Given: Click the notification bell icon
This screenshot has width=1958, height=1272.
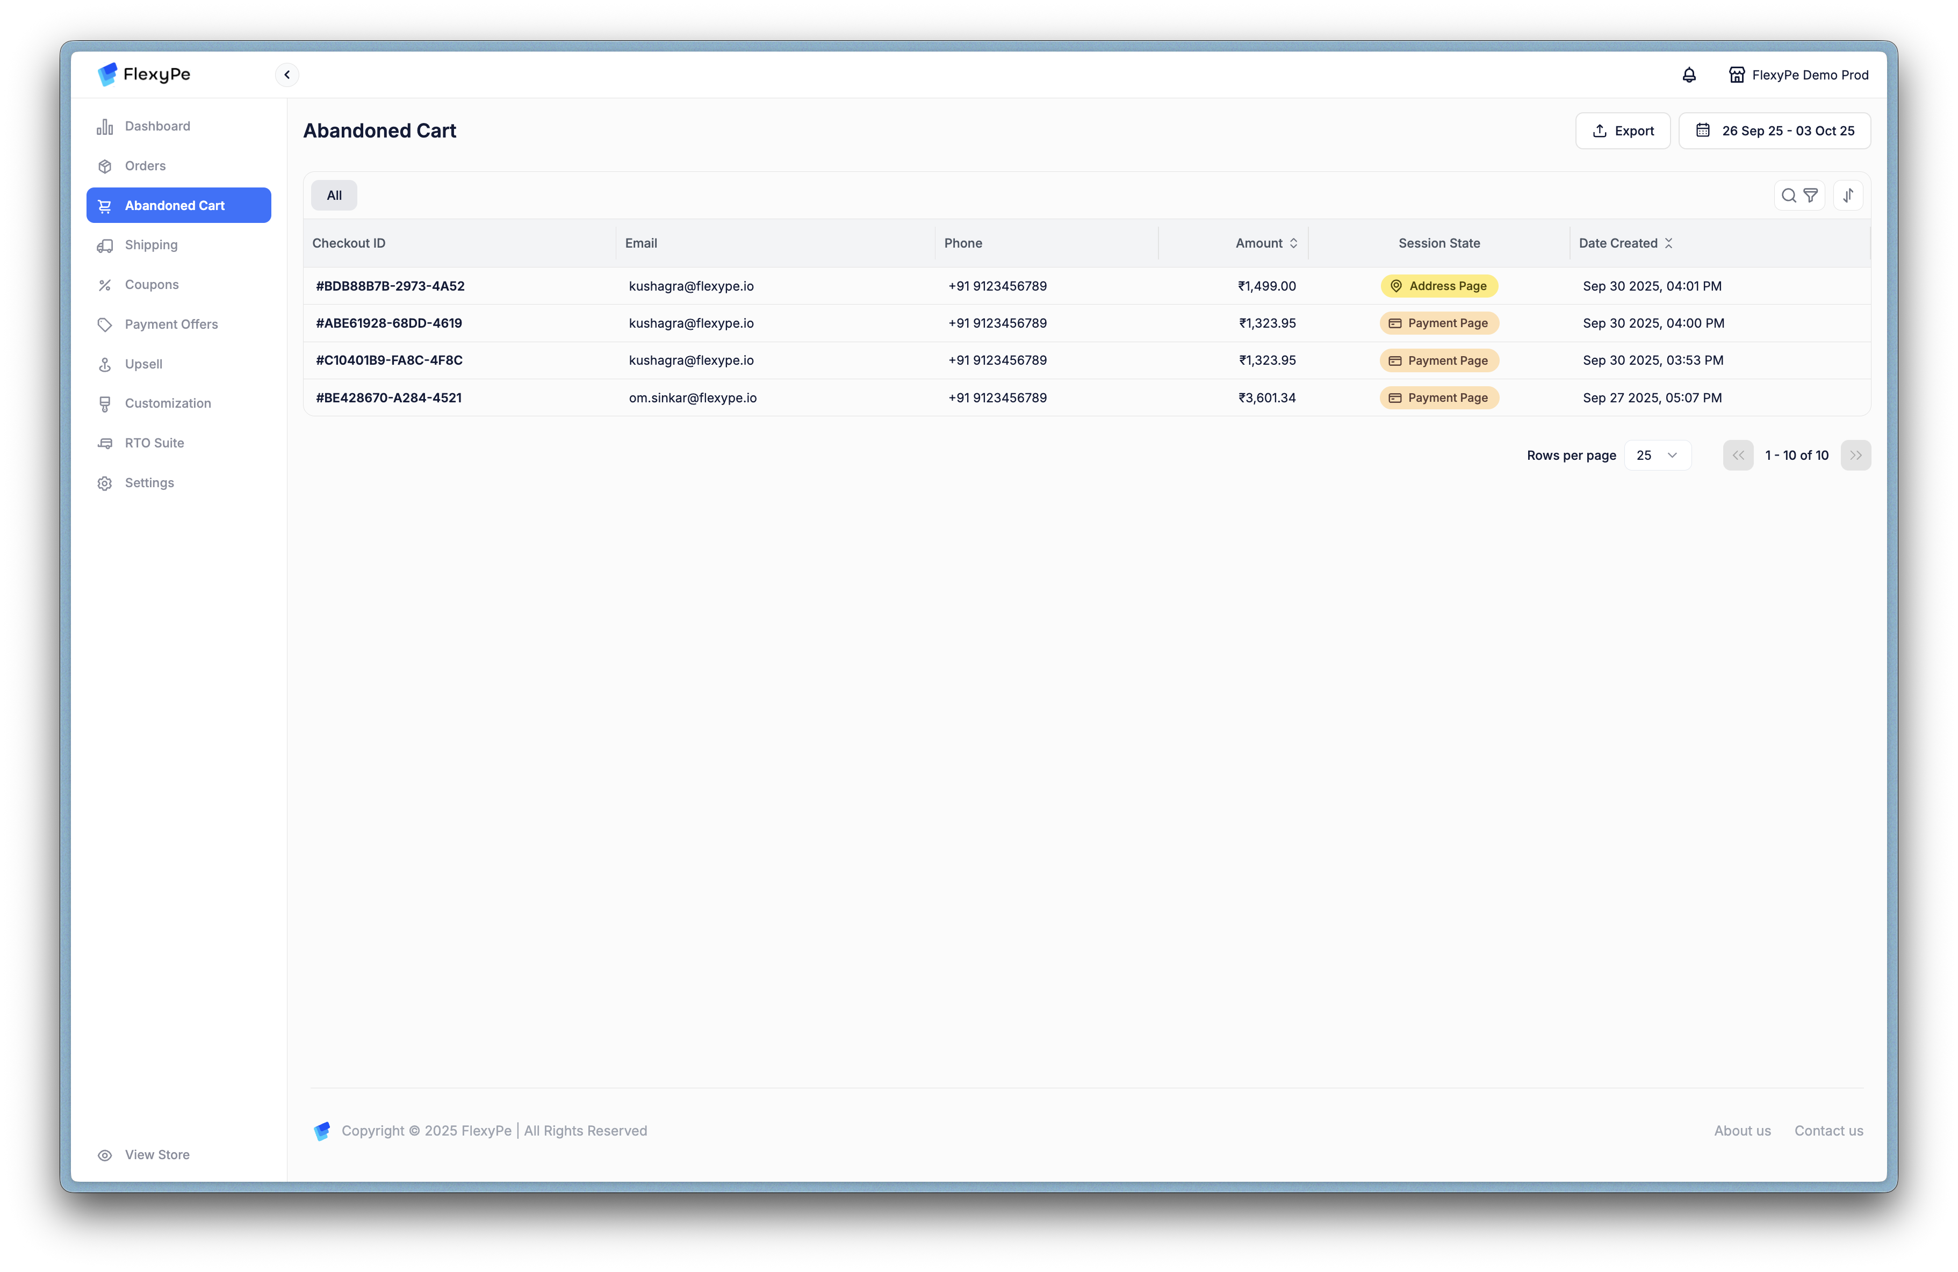Looking at the screenshot, I should coord(1688,75).
